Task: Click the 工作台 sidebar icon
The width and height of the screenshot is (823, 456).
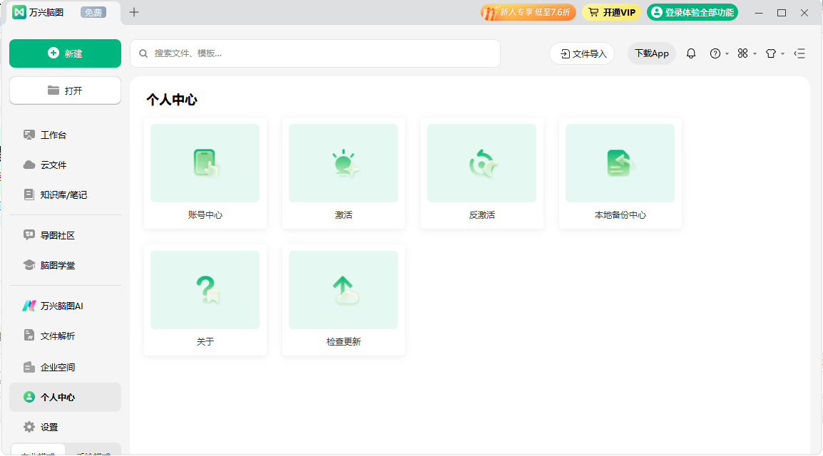Action: [29, 135]
